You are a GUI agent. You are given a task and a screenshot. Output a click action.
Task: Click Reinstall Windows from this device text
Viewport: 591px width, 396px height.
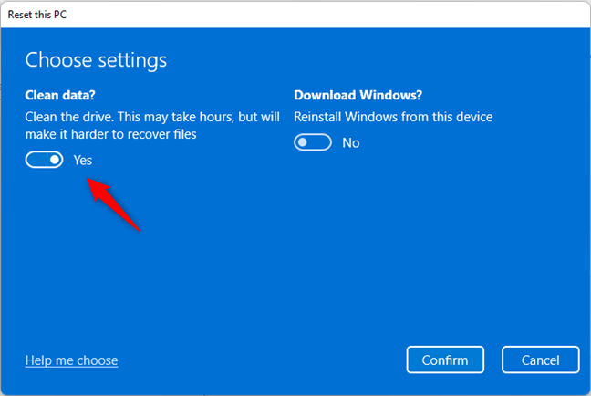pos(392,117)
